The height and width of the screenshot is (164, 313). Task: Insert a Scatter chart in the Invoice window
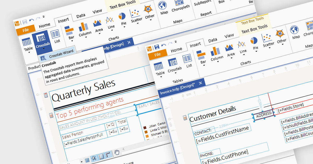267,38
